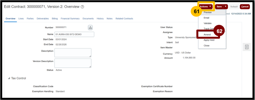Click the Description text area
The height and width of the screenshot is (100, 255).
coord(73,53)
